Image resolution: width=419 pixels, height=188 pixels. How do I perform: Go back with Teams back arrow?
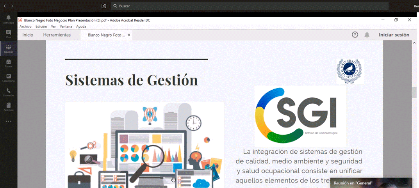5,6
